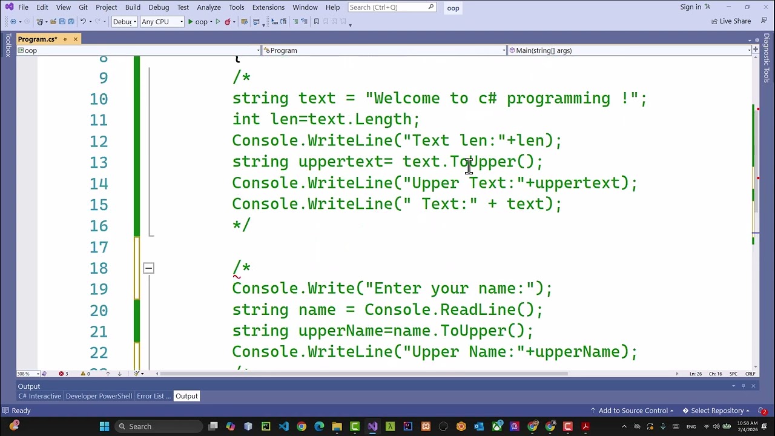
Task: Open the Debug configuration dropdown
Action: (x=124, y=22)
